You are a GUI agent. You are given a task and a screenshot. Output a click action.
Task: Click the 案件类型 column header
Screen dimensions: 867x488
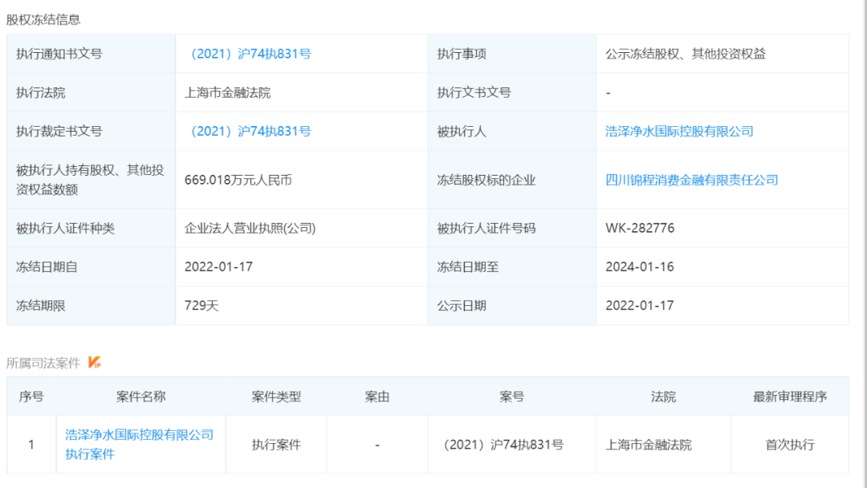pyautogui.click(x=276, y=396)
